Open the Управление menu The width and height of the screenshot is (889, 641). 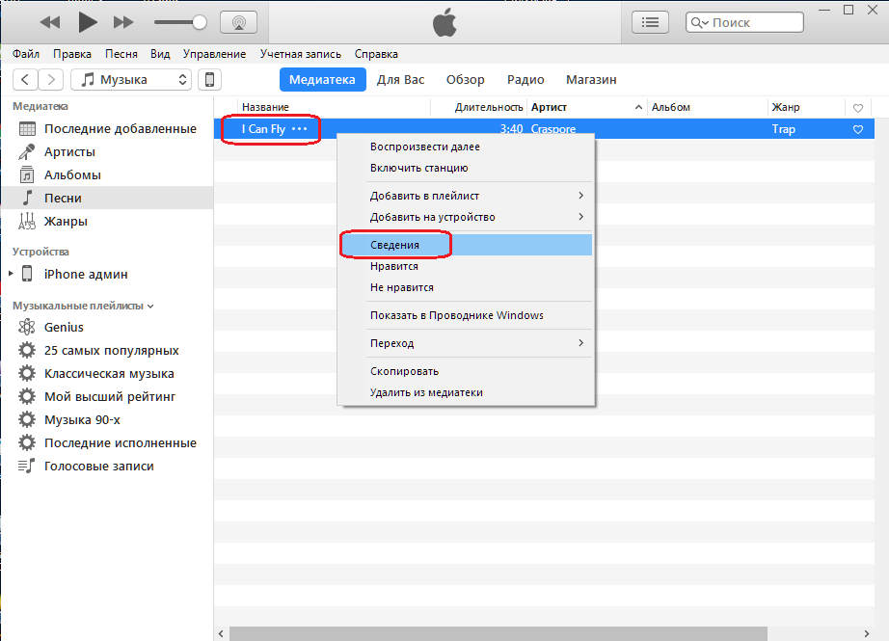pos(214,54)
